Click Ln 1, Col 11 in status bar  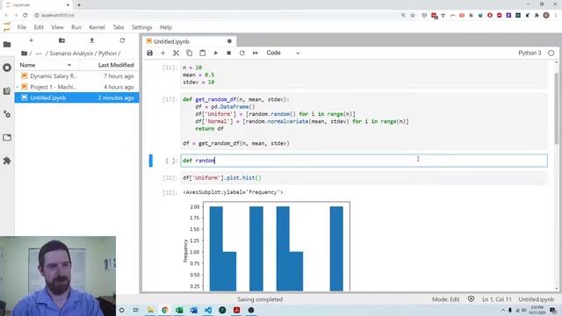497,299
